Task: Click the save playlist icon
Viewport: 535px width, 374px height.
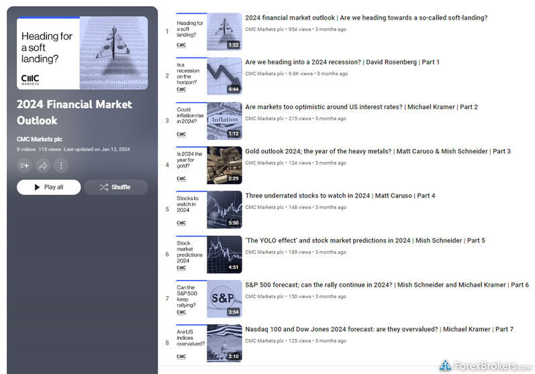Action: [x=25, y=165]
